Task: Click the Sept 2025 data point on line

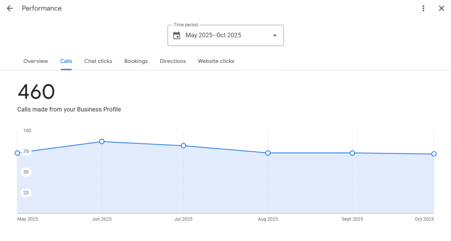Action: click(352, 153)
